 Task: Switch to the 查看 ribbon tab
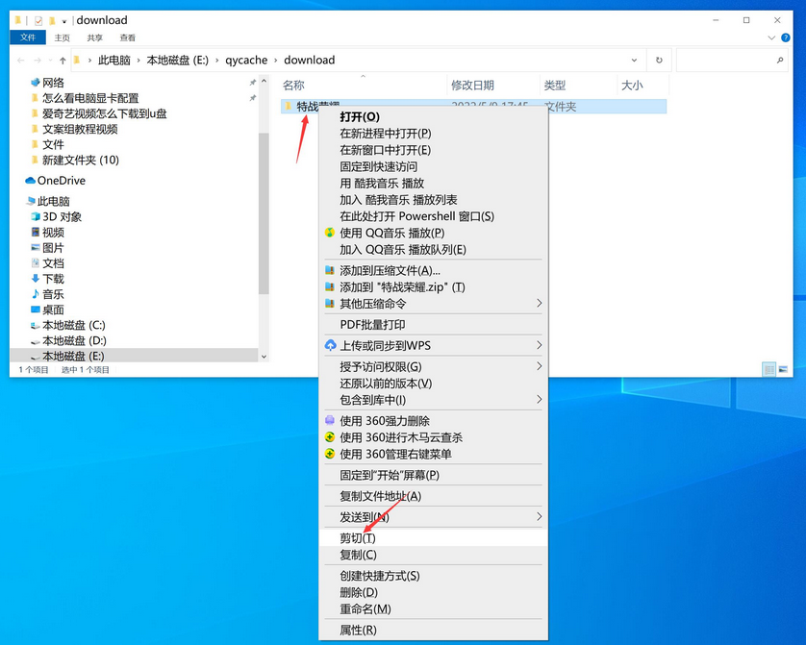coord(128,37)
